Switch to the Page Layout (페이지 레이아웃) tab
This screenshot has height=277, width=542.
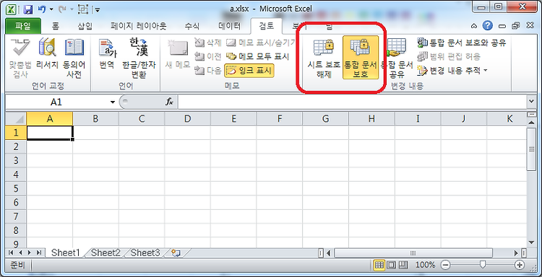[x=139, y=25]
